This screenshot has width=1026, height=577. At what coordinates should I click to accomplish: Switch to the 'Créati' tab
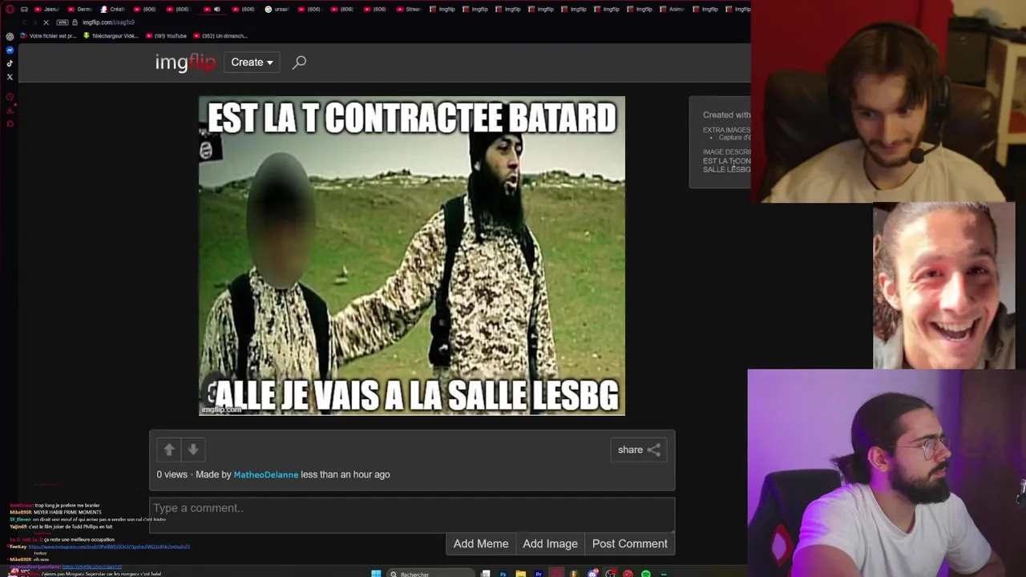coord(113,9)
